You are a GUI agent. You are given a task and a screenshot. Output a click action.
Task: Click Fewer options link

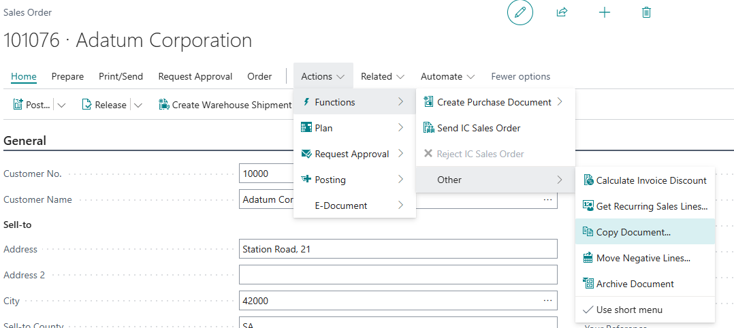[520, 76]
